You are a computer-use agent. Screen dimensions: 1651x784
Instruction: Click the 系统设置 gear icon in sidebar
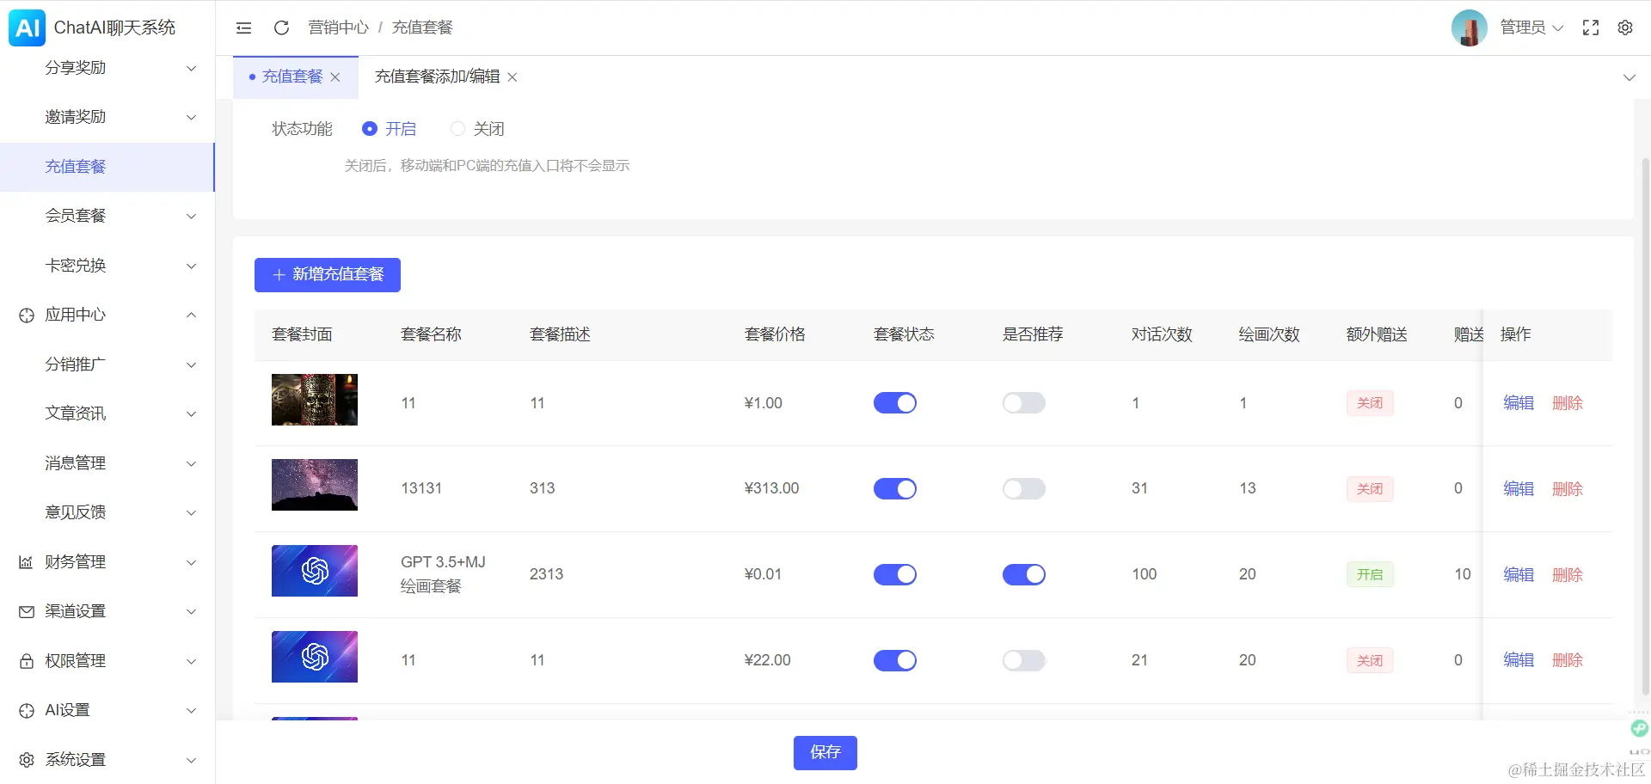27,760
